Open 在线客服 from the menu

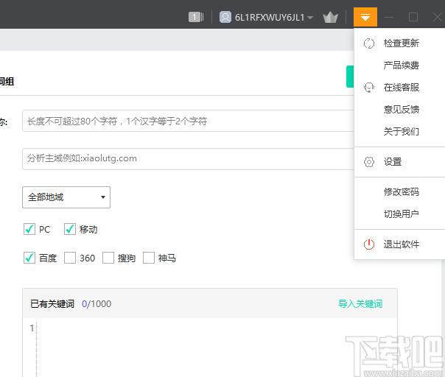pyautogui.click(x=399, y=88)
